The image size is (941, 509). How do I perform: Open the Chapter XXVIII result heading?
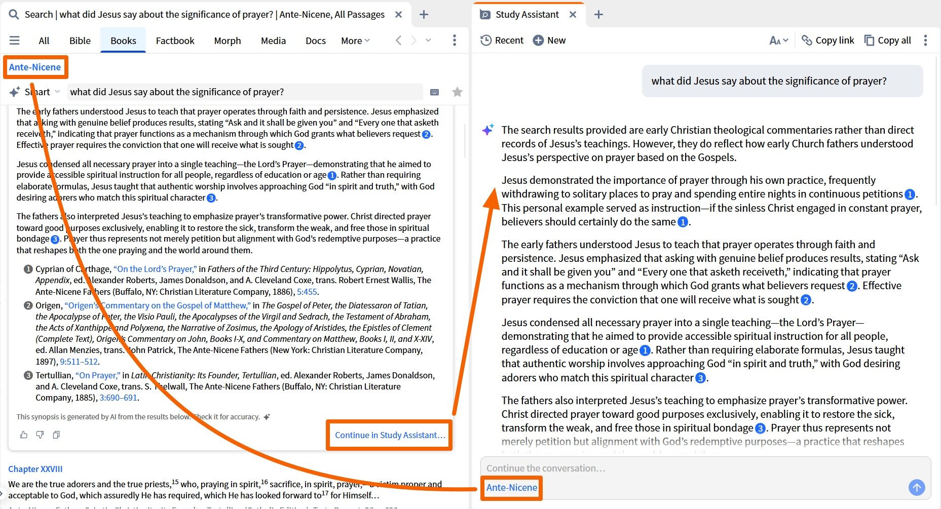point(35,469)
